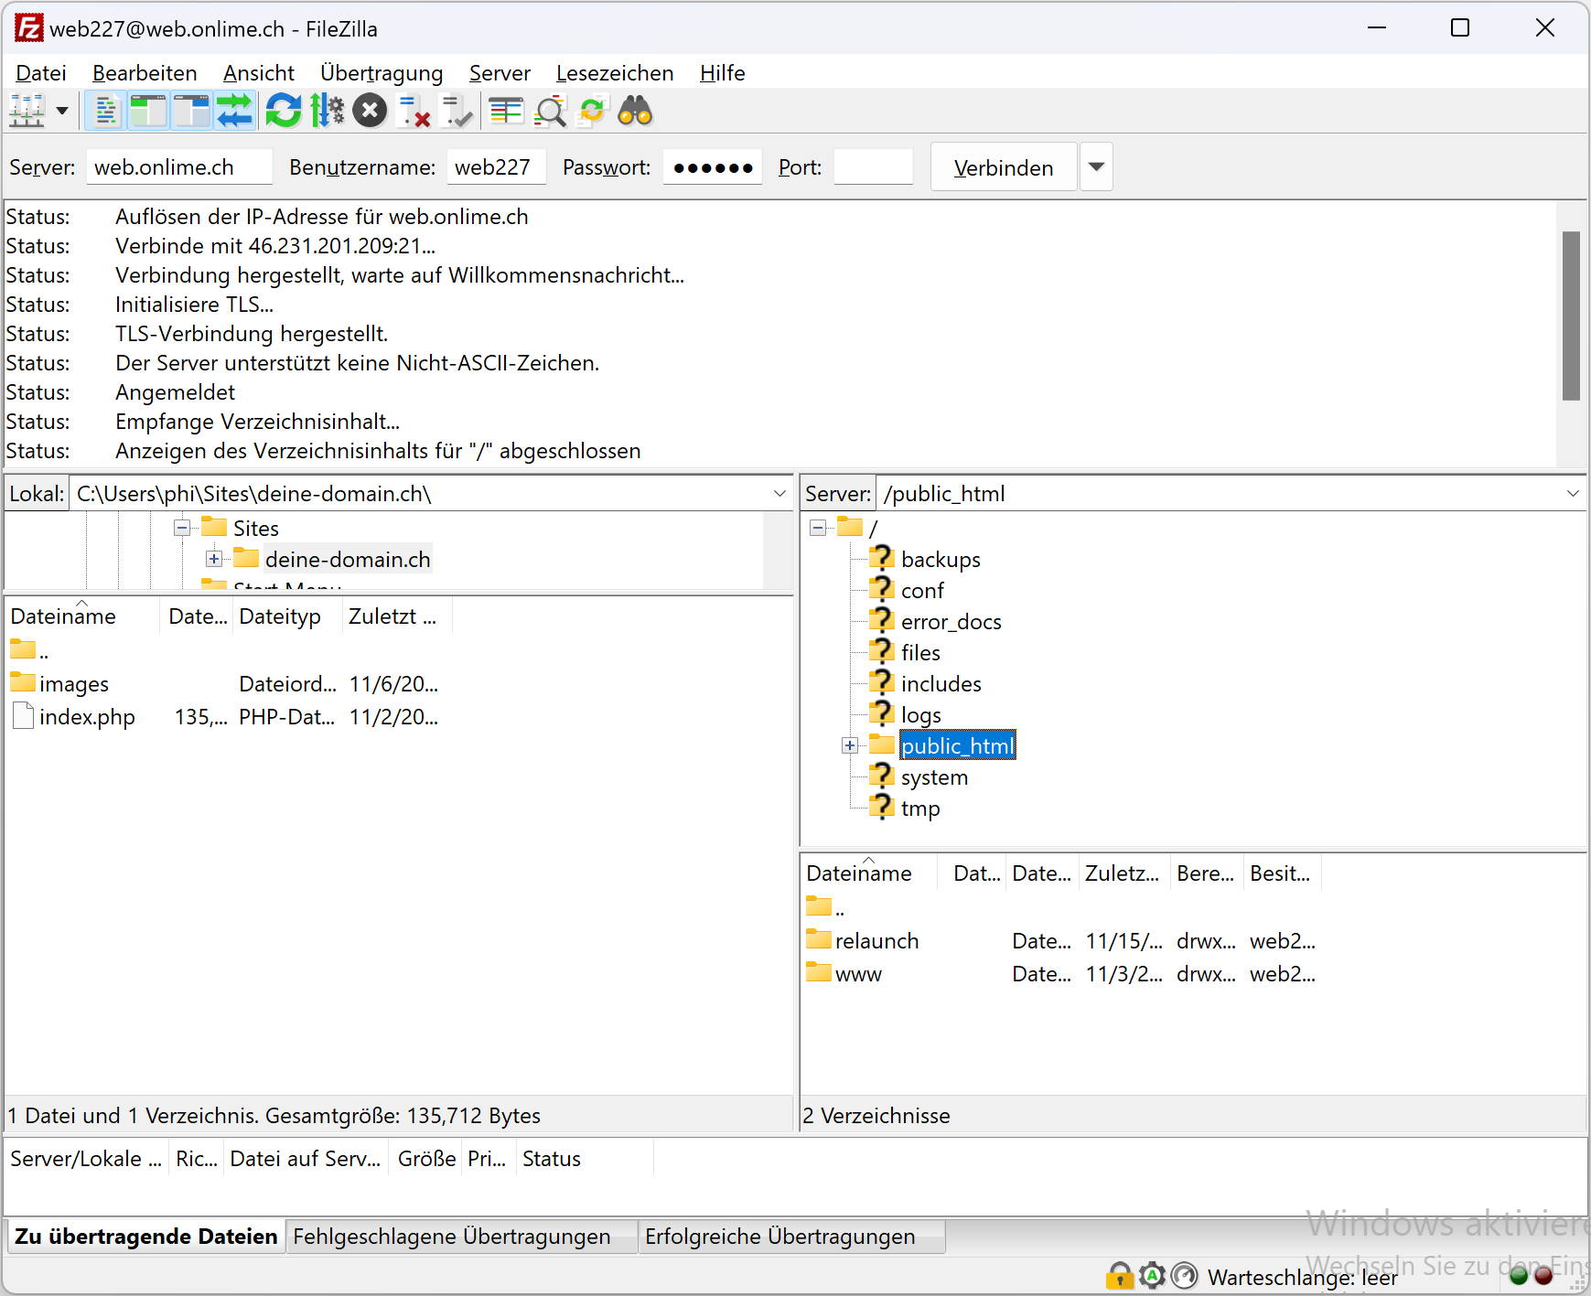Viewport: 1591px width, 1296px height.
Task: Cancel the current operation
Action: [370, 112]
